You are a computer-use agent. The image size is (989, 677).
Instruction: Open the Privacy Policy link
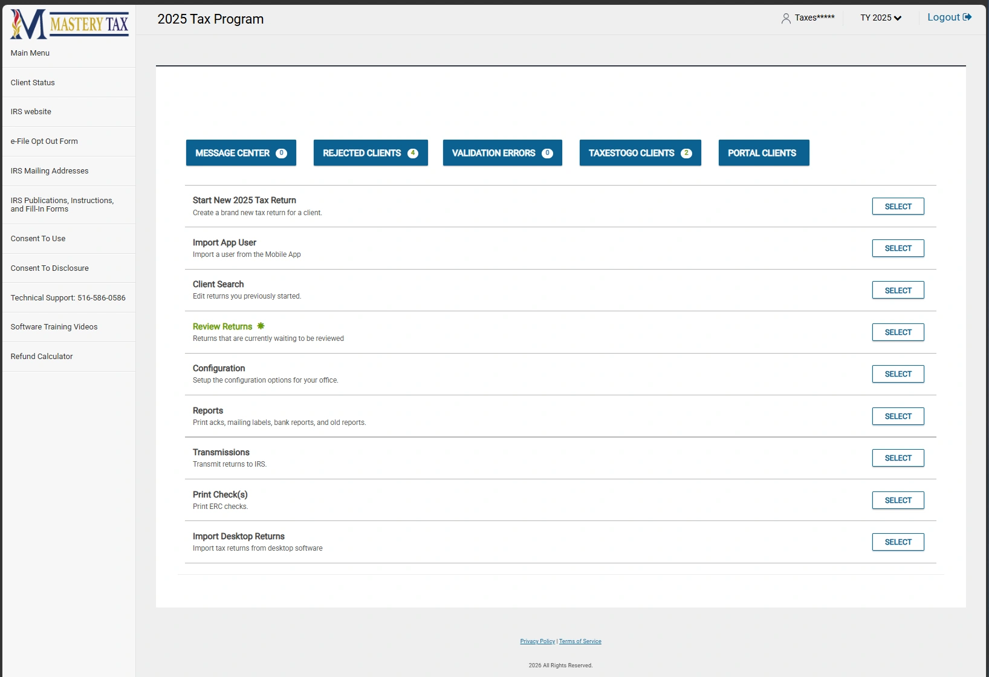[x=537, y=641]
